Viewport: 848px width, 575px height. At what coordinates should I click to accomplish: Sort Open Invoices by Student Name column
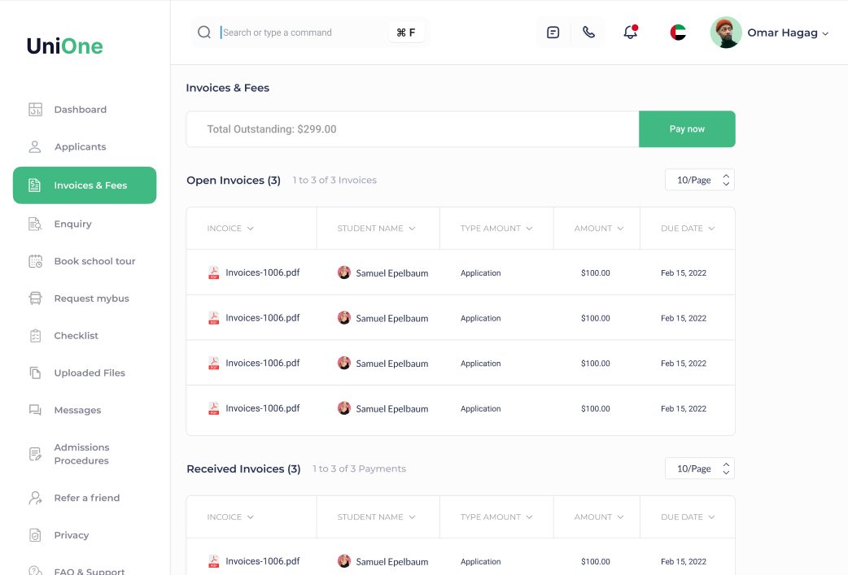376,229
